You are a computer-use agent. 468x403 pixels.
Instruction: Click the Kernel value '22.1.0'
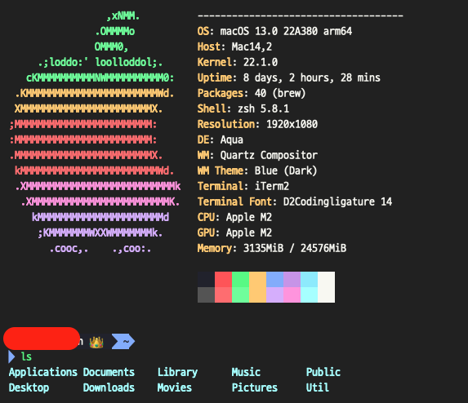261,62
